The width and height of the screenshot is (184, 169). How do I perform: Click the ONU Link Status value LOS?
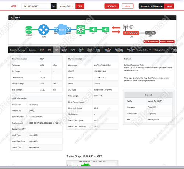(96, 108)
